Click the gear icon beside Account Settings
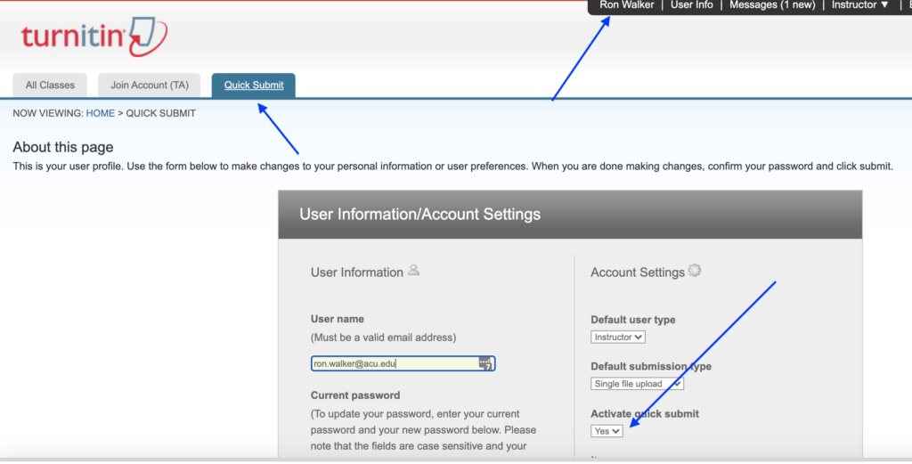The width and height of the screenshot is (912, 464). pyautogui.click(x=695, y=271)
